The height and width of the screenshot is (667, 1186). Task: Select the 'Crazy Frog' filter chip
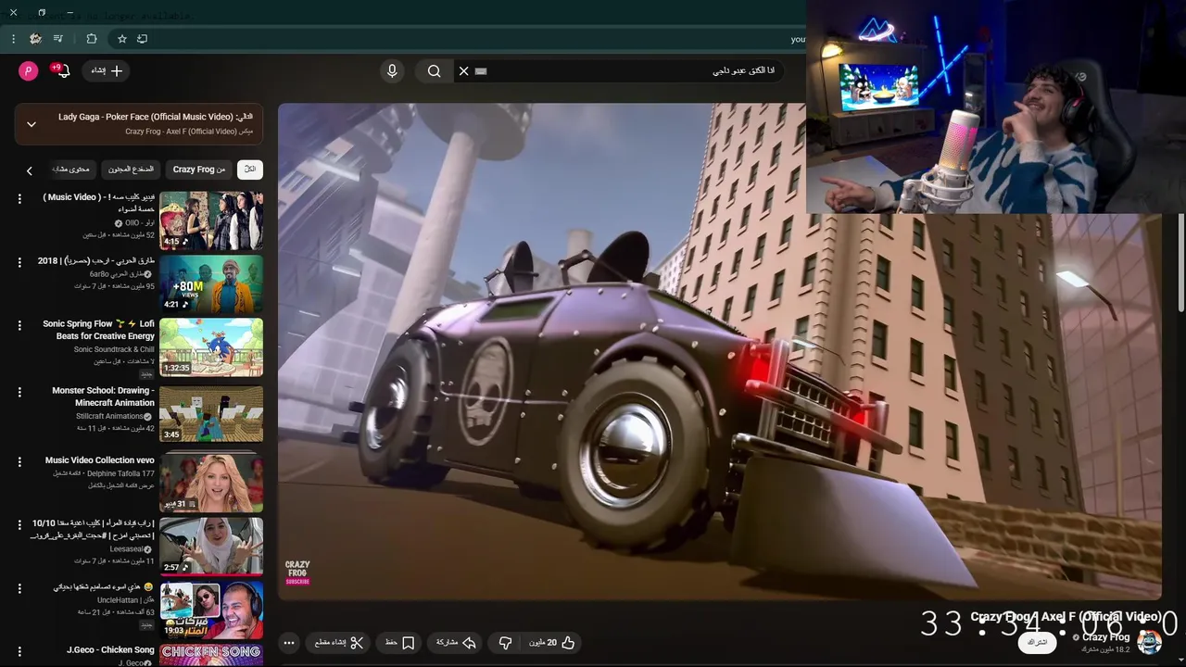coord(198,170)
